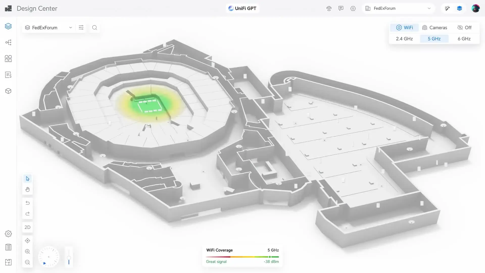The height and width of the screenshot is (273, 485).
Task: Click chevron beside FedExForum layer name
Action: pyautogui.click(x=71, y=28)
